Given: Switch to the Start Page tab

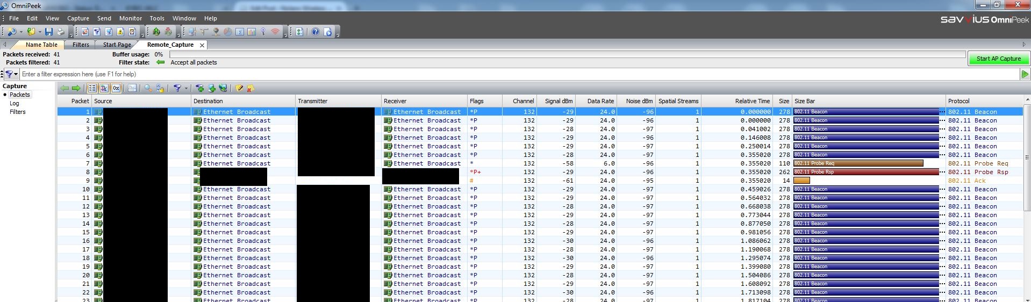Looking at the screenshot, I should tap(117, 45).
